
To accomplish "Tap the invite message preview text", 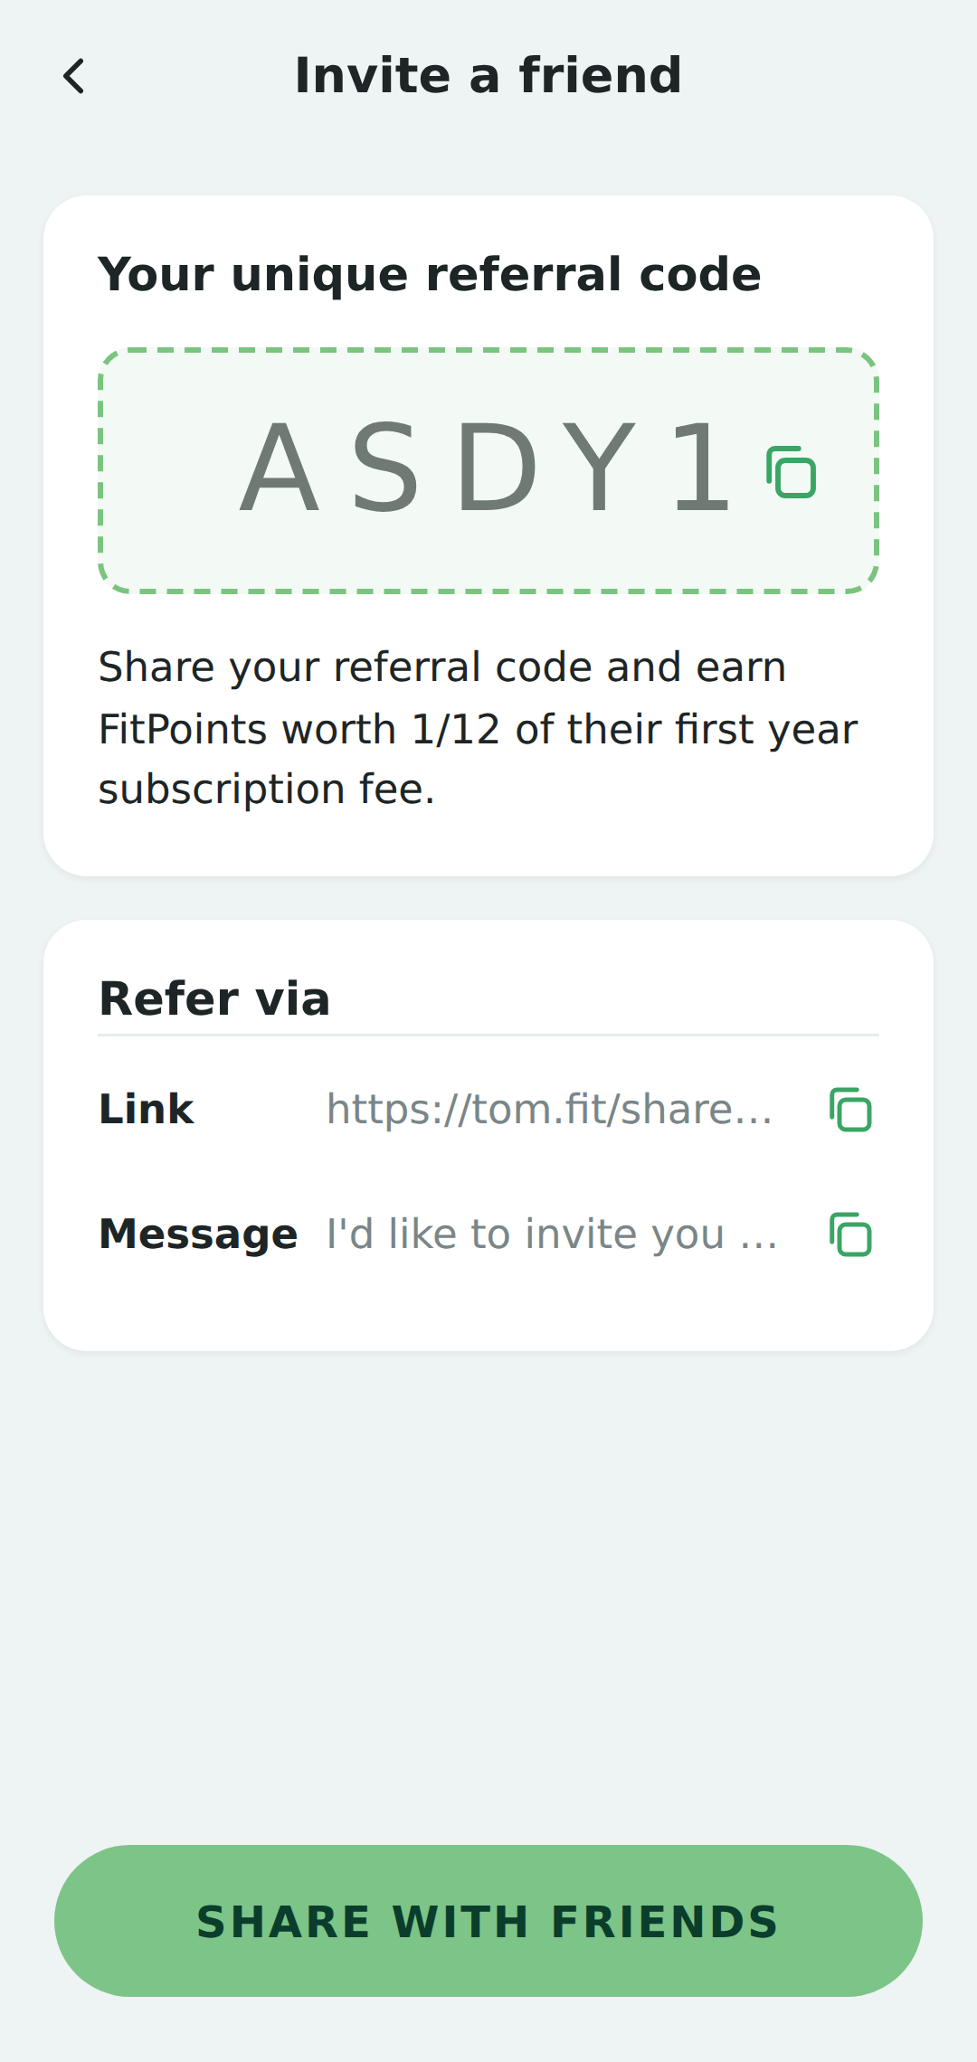I will pos(551,1234).
